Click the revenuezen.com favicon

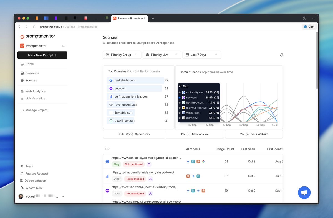pyautogui.click(x=111, y=104)
